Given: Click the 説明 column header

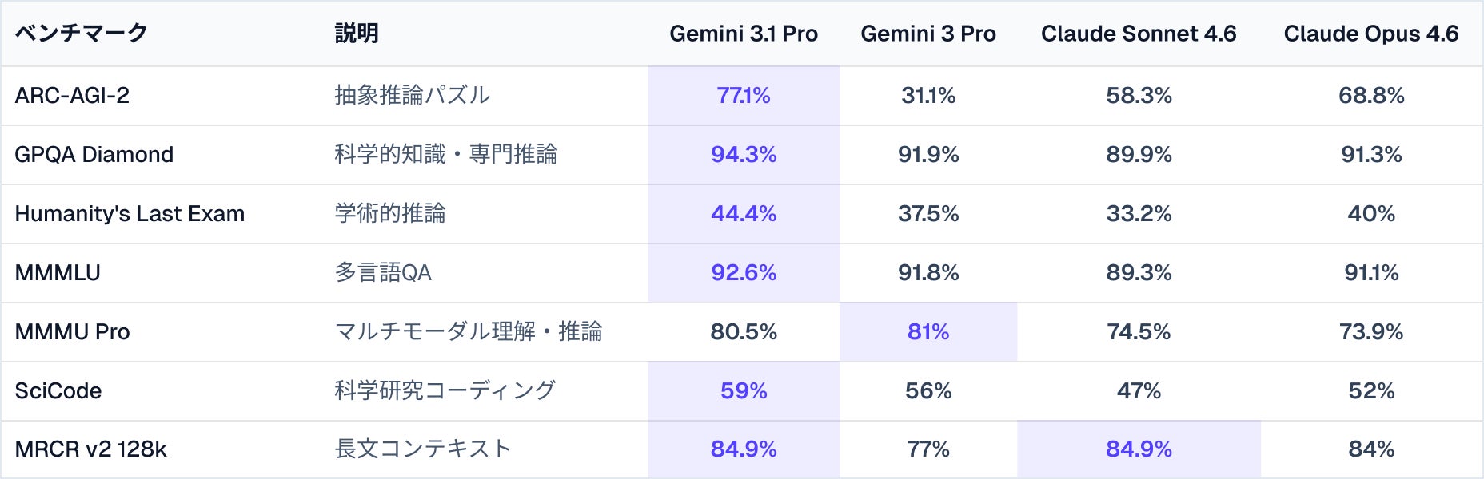Looking at the screenshot, I should point(357,34).
